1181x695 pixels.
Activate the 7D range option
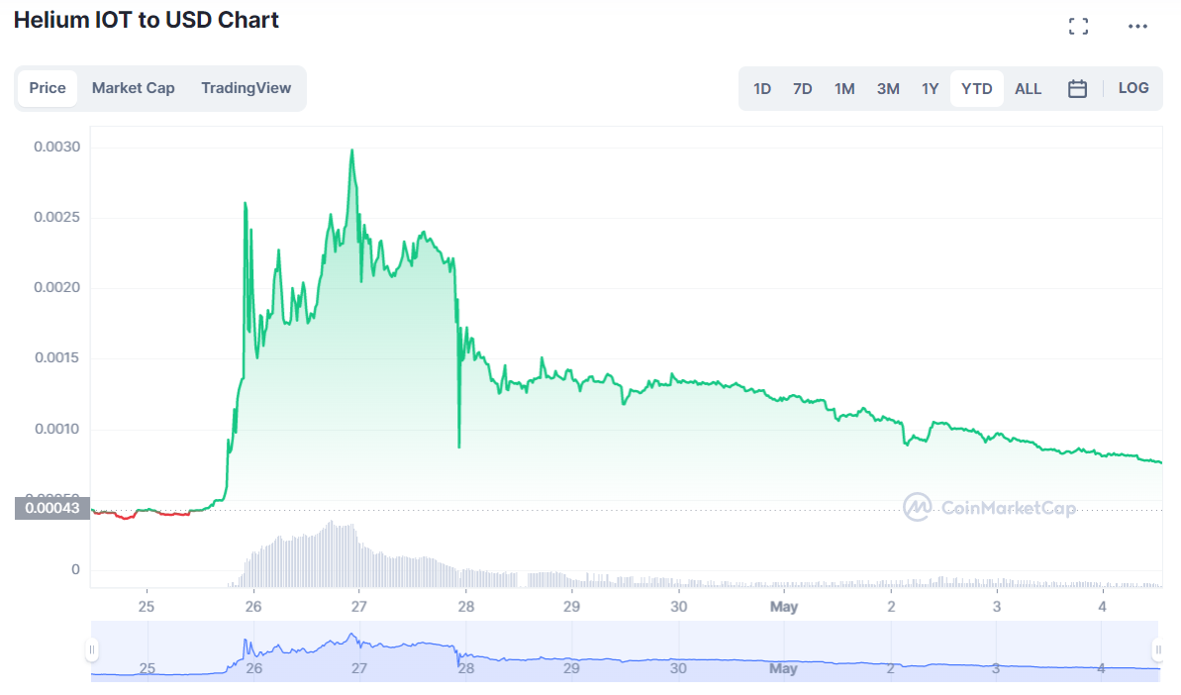(802, 88)
